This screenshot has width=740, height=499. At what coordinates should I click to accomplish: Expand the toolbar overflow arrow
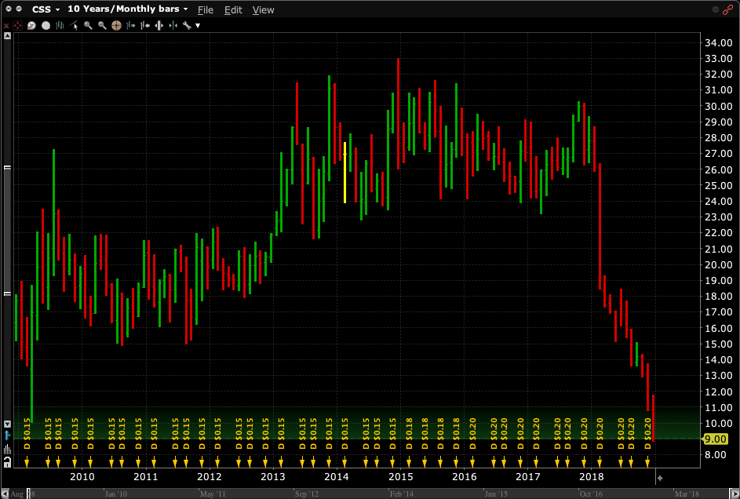[x=198, y=25]
